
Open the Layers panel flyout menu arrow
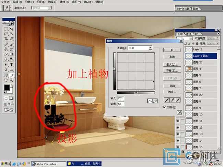[x=218, y=34]
